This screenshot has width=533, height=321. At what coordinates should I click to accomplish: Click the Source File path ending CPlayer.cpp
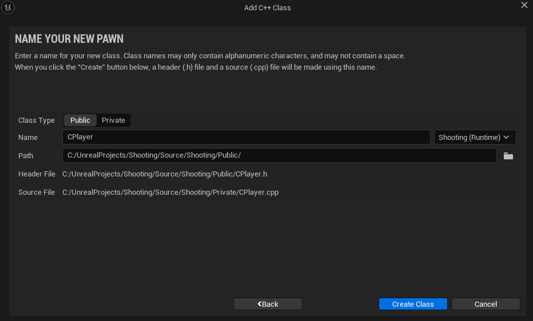click(x=170, y=192)
